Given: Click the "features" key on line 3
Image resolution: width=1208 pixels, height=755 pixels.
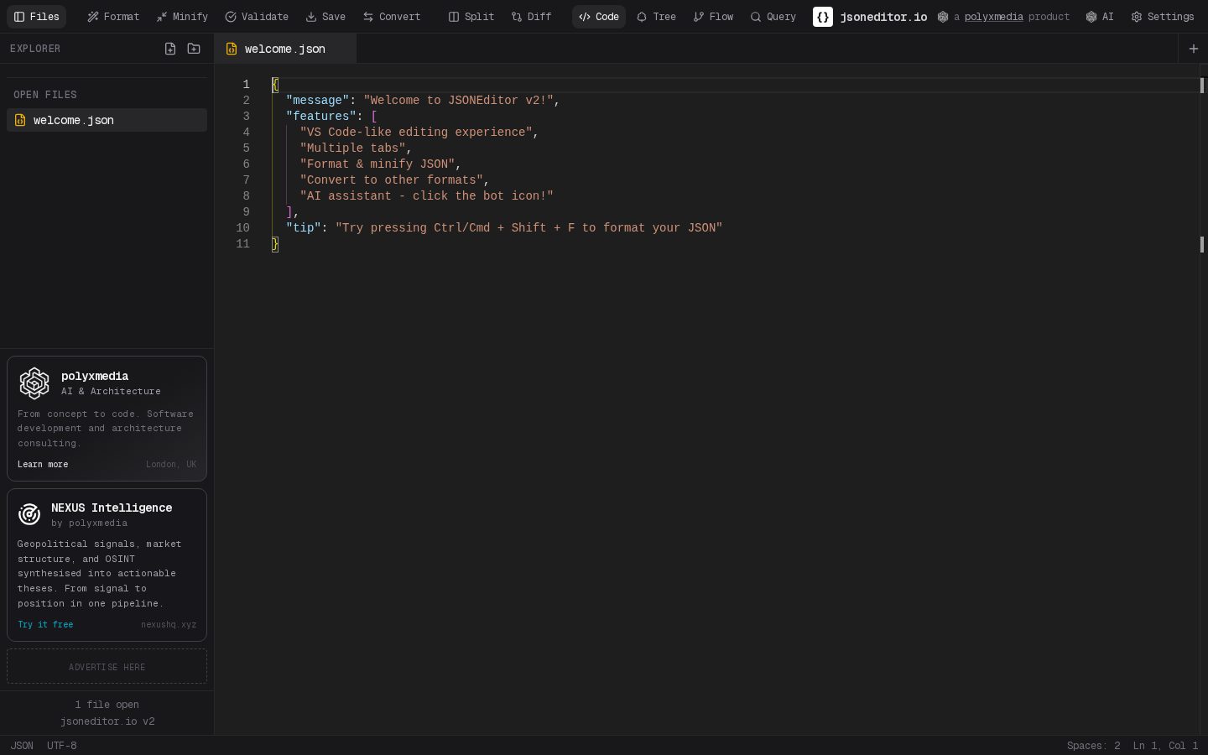Looking at the screenshot, I should (x=320, y=117).
